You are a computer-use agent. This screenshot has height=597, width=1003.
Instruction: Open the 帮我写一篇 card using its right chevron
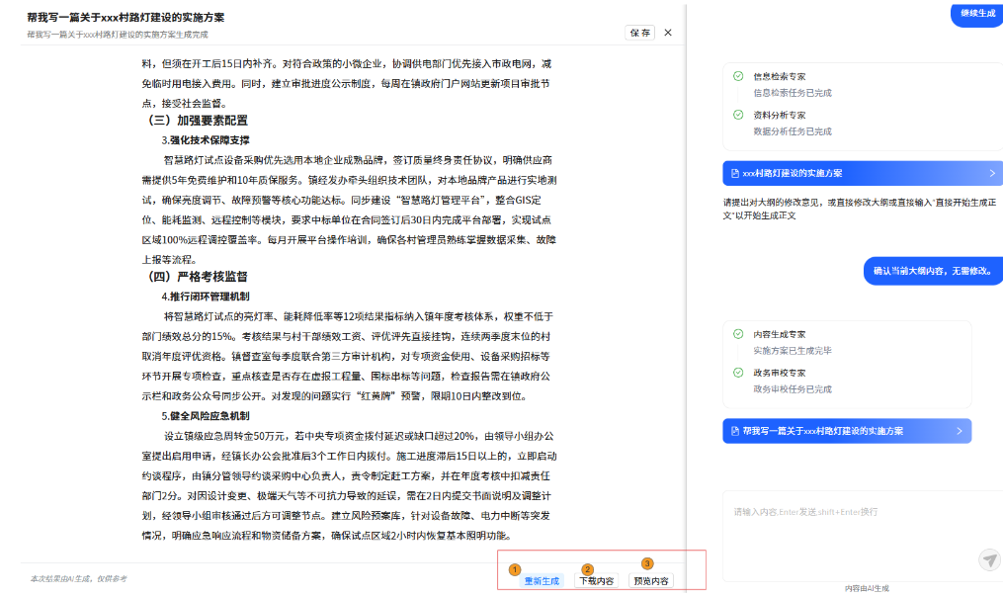click(960, 431)
